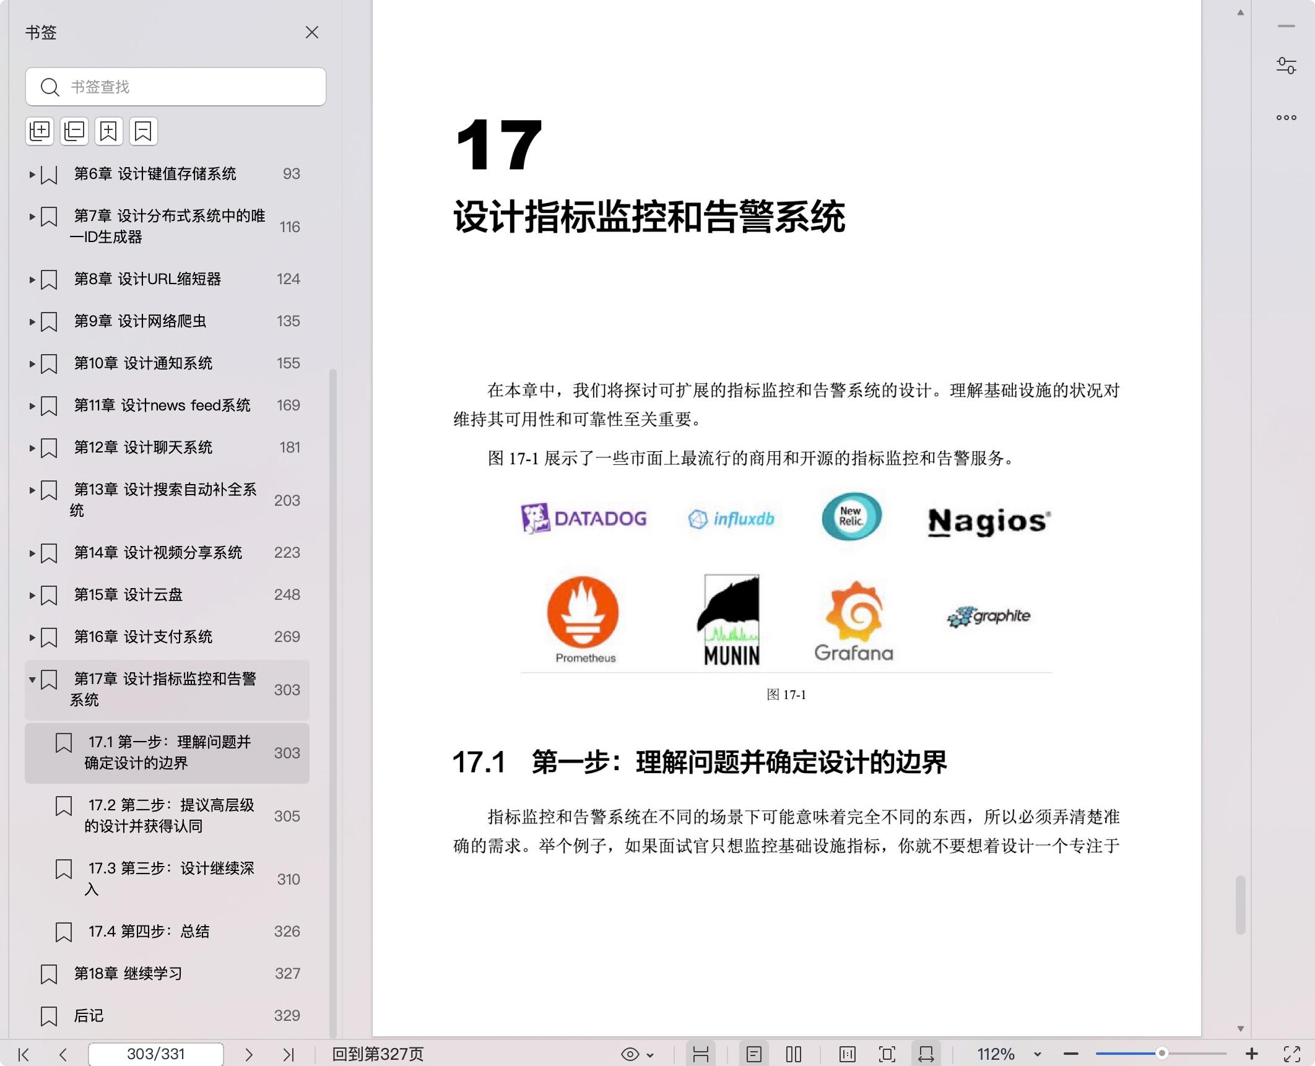
Task: Expand the Chapter 8 URL shortener bookmark
Action: (x=32, y=280)
